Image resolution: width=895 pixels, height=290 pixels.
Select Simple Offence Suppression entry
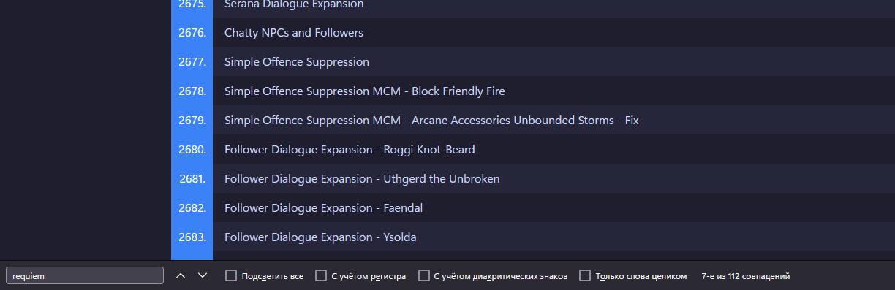(554, 61)
